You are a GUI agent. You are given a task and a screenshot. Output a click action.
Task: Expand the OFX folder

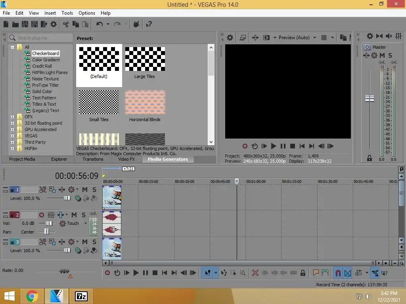[12, 117]
